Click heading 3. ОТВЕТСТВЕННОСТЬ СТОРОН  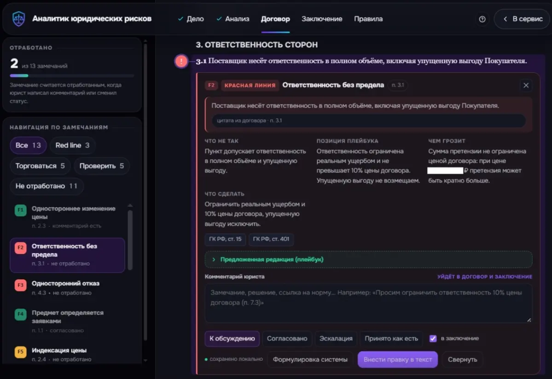[256, 45]
